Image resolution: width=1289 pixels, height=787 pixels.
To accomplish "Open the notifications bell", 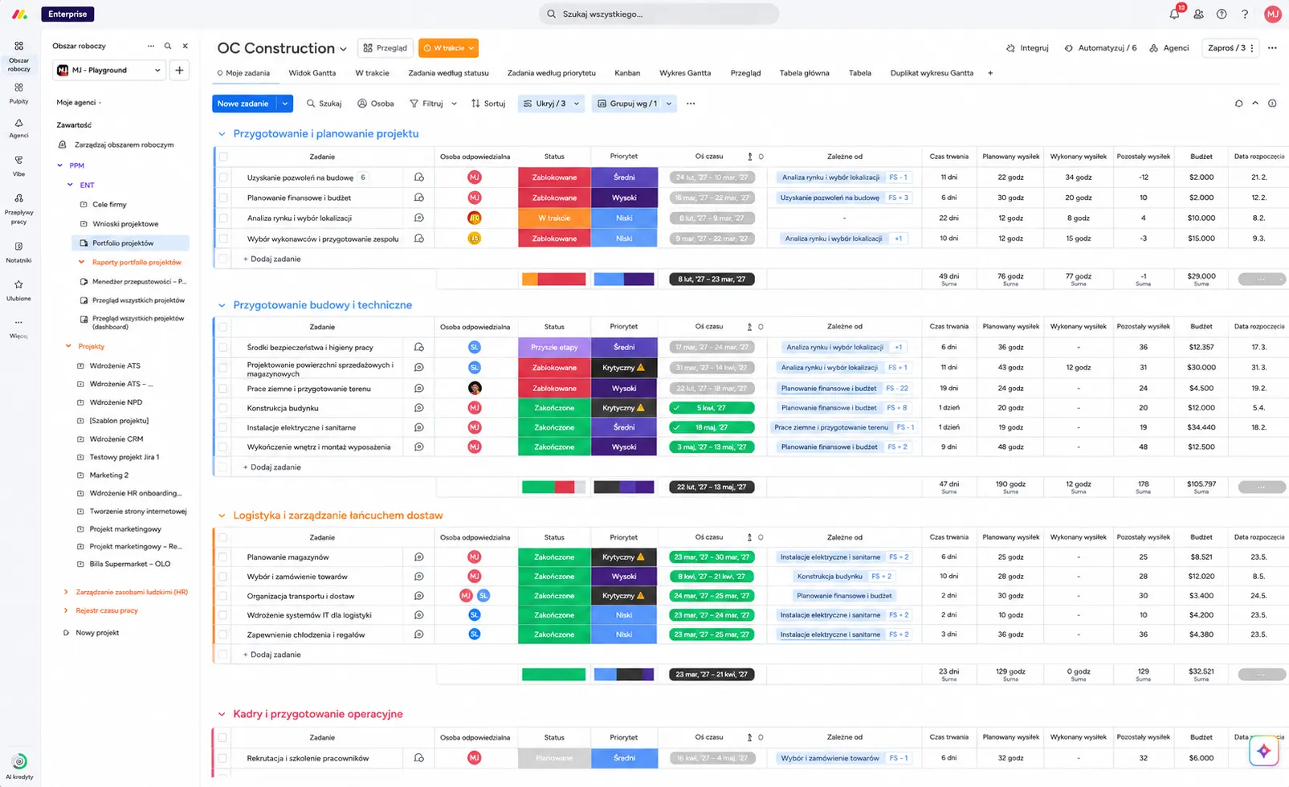I will coord(1174,14).
